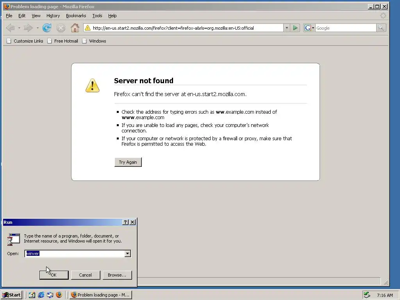Open the Google search engine selector
This screenshot has width=400, height=300.
[x=309, y=28]
